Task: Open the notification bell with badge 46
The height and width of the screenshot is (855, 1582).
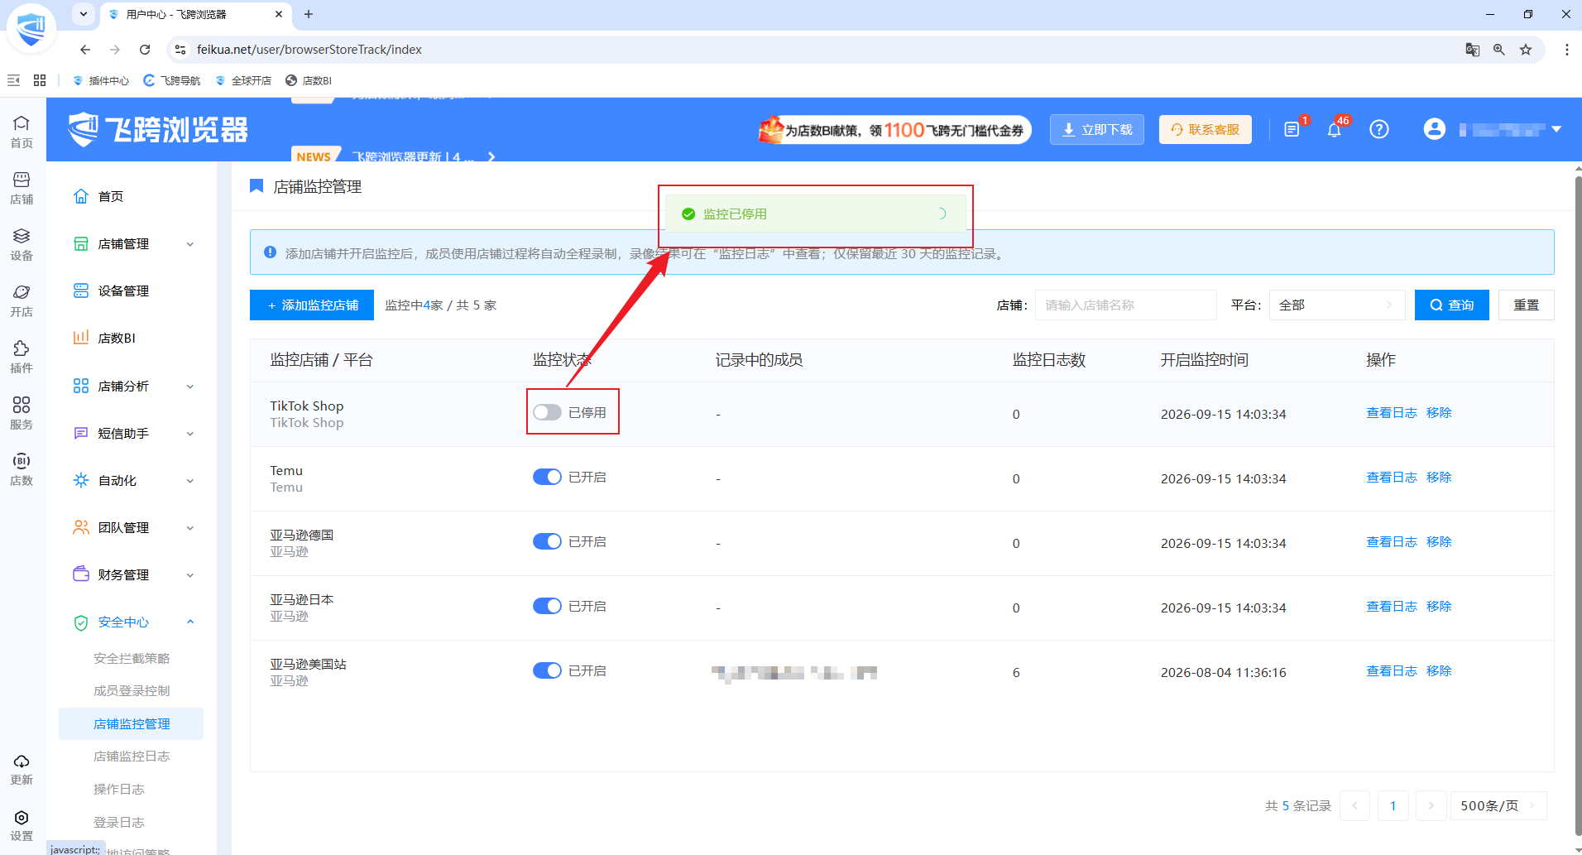Action: 1334,130
